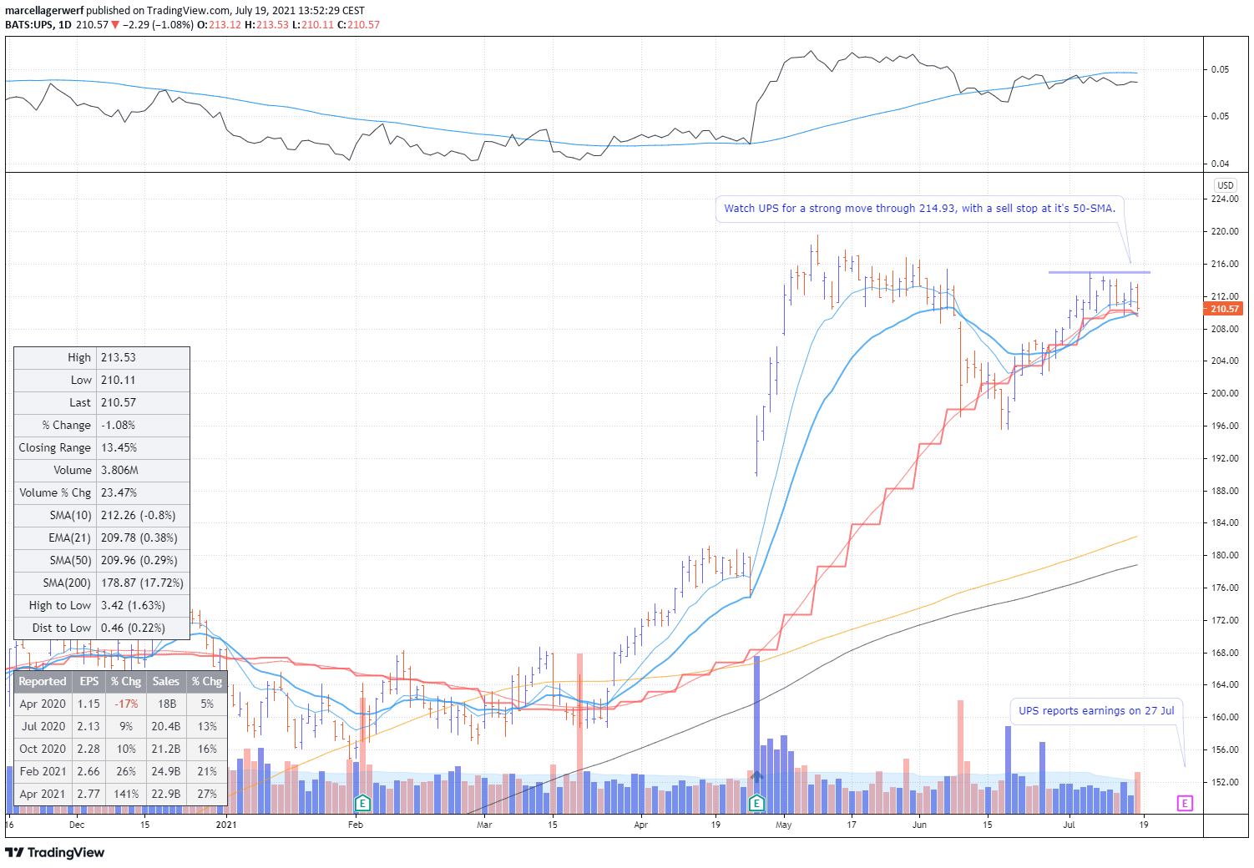Click the USD currency label
The height and width of the screenshot is (868, 1254).
[1225, 185]
